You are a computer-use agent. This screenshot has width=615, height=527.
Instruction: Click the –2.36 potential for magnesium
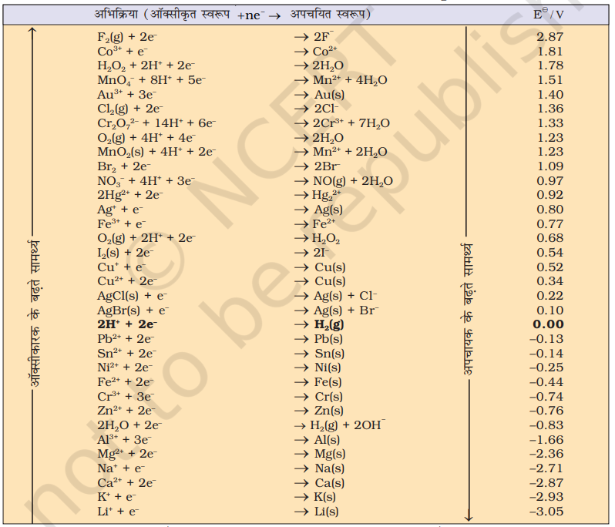pyautogui.click(x=546, y=454)
